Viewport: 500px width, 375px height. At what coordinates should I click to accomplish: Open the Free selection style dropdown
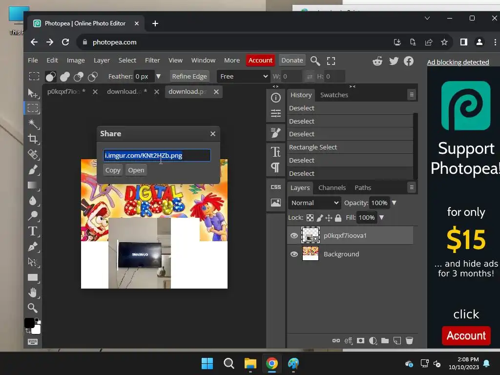point(244,77)
